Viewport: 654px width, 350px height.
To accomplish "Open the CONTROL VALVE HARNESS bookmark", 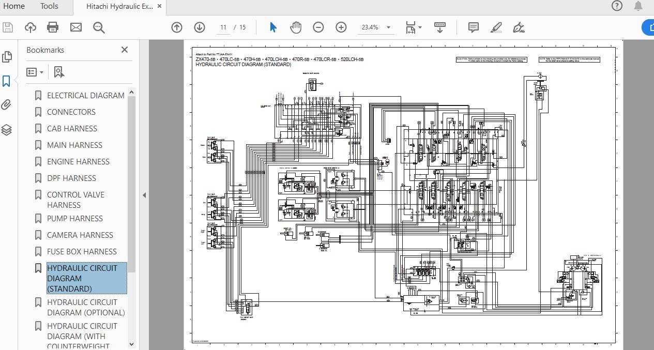I will tap(75, 200).
